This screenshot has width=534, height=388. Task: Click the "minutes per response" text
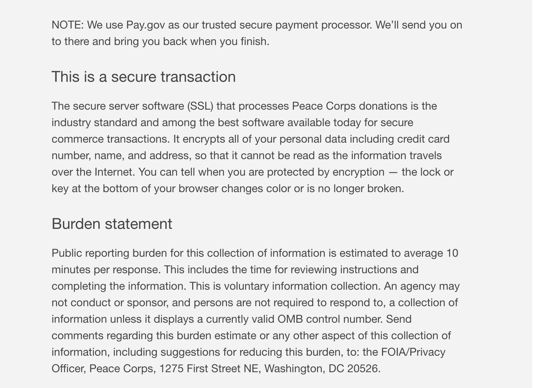pyautogui.click(x=106, y=270)
